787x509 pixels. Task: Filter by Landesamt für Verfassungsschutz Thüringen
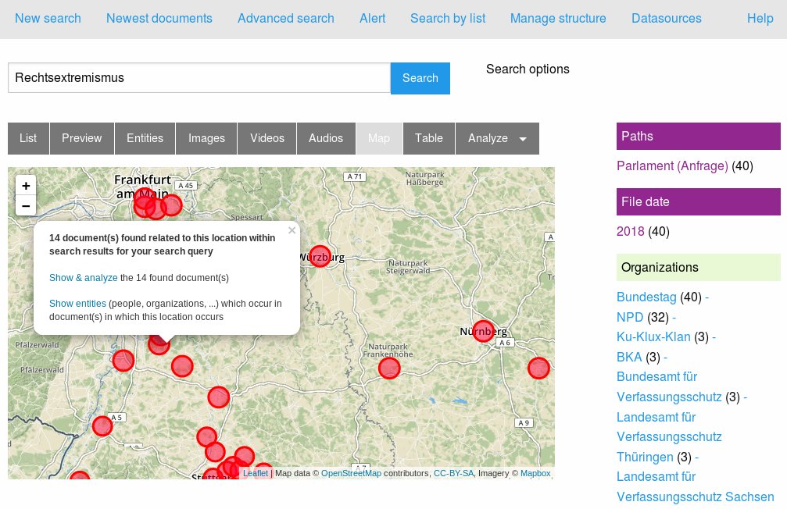pyautogui.click(x=669, y=437)
